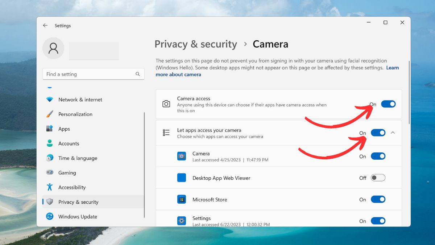The width and height of the screenshot is (435, 245).
Task: Click the Let apps access your camera text
Action: point(209,130)
